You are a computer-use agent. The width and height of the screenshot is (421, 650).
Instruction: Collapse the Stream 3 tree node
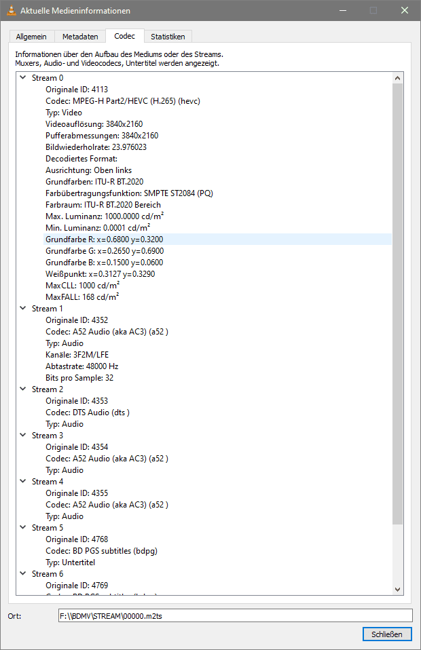click(x=23, y=435)
